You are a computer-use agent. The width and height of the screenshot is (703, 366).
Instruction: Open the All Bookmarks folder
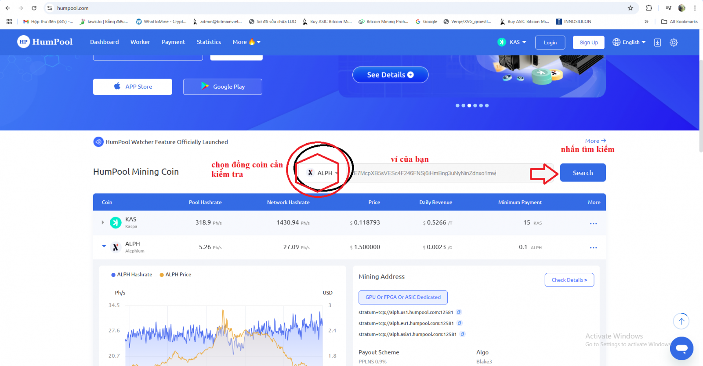[x=679, y=22]
